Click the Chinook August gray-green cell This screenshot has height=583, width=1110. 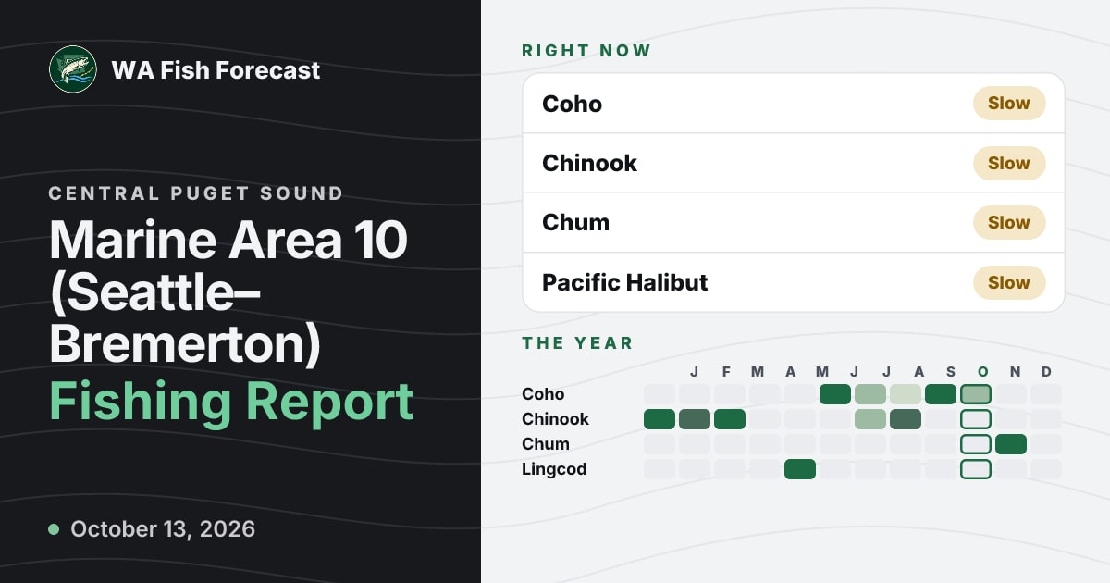[906, 419]
